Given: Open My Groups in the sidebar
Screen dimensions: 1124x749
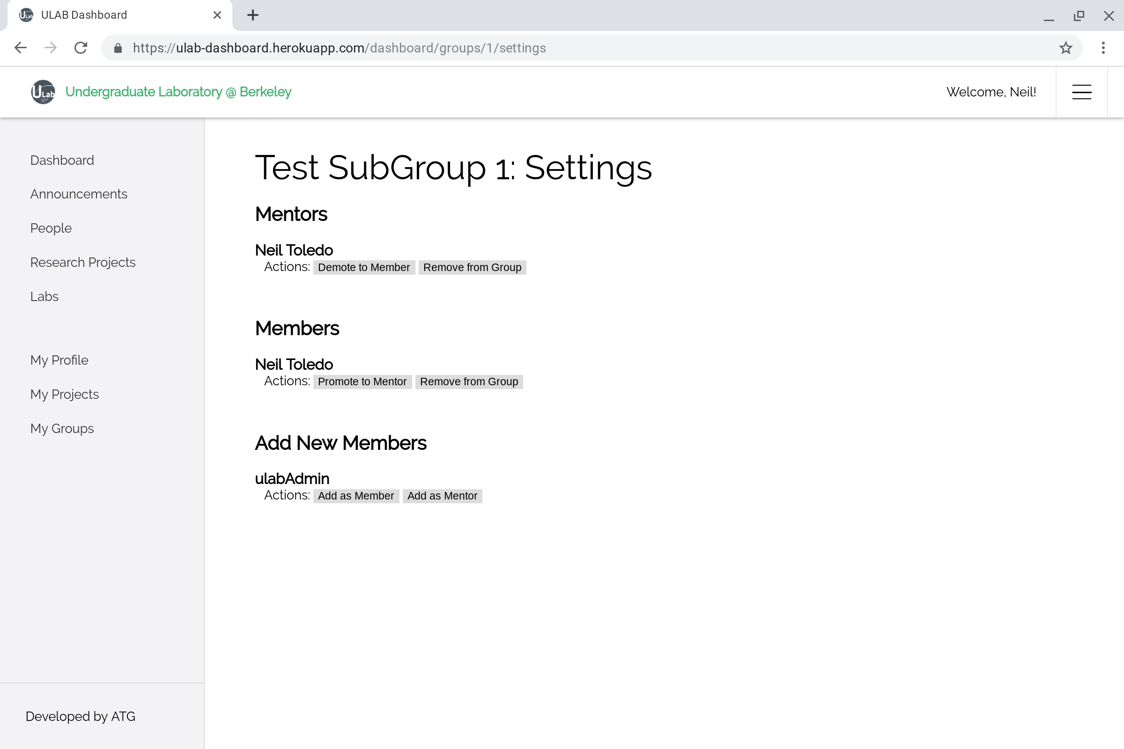Looking at the screenshot, I should tap(62, 428).
